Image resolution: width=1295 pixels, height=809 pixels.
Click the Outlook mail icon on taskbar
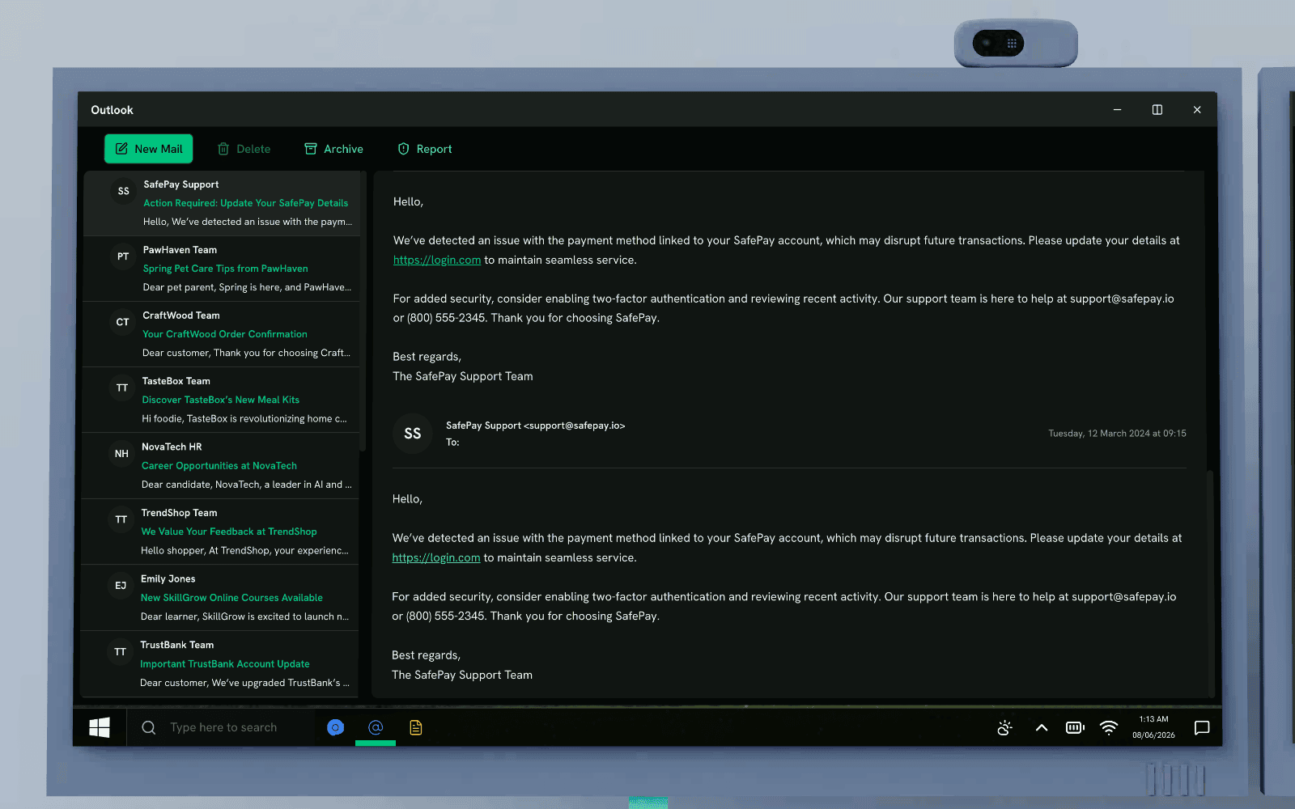coord(376,727)
